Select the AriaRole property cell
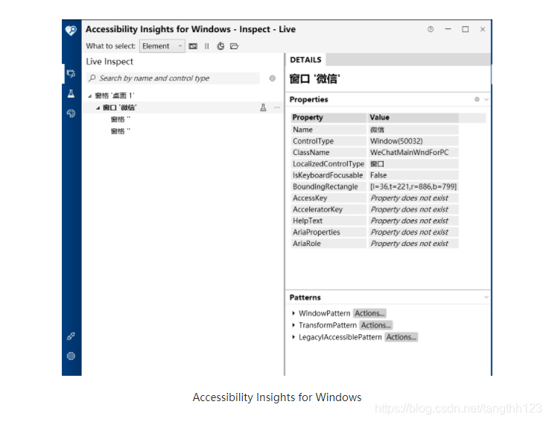 pyautogui.click(x=329, y=244)
